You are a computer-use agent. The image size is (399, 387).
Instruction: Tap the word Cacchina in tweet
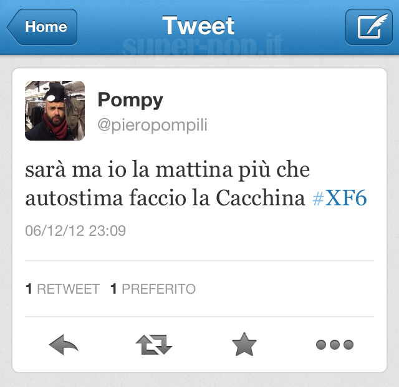pyautogui.click(x=260, y=198)
